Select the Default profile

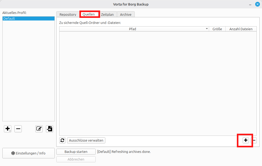(x=29, y=19)
